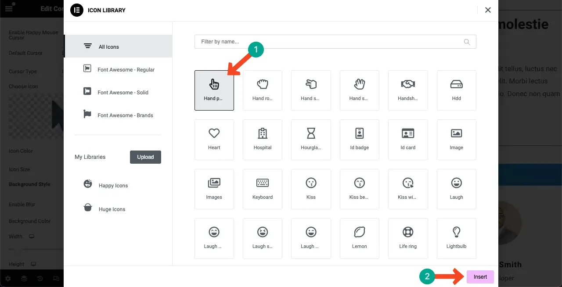Viewport: 562px width, 287px height.
Task: Choose the Hdd drive icon
Action: click(456, 90)
